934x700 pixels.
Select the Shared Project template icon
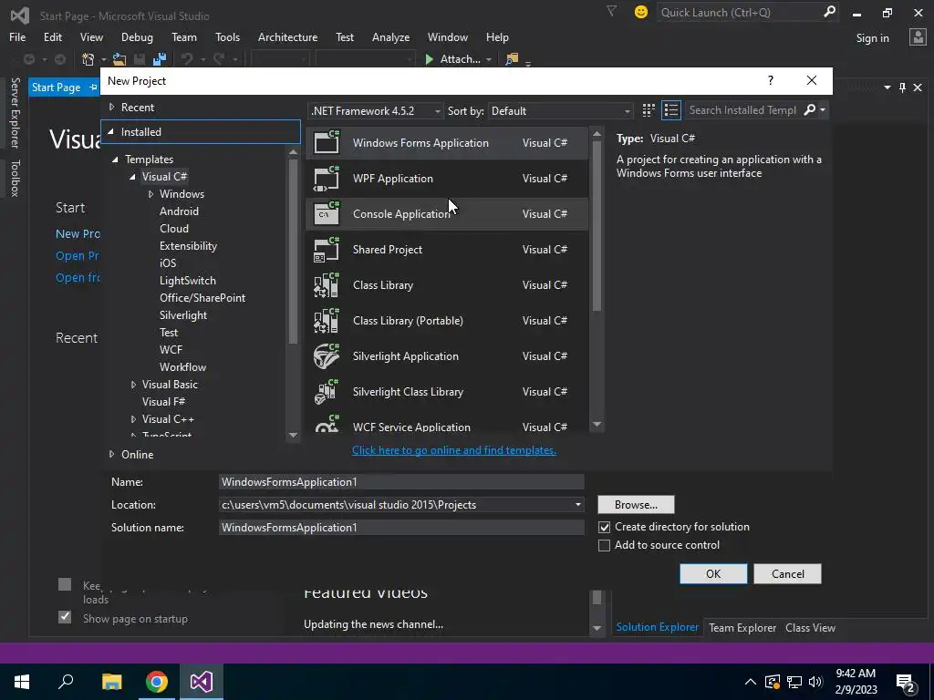pyautogui.click(x=327, y=250)
